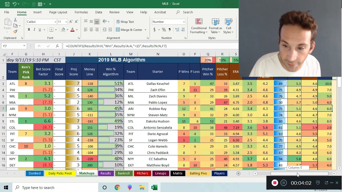Toggle Italic formatting
Viewport: 342px width, 192px height.
click(34, 30)
